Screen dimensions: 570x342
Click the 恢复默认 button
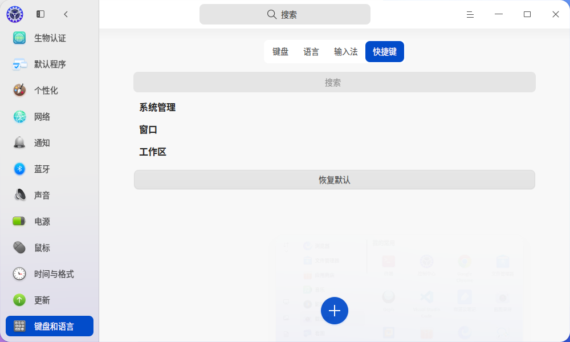(335, 180)
